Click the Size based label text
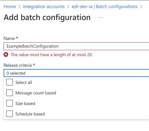Screen dimensions: 149x131 pos(25,104)
